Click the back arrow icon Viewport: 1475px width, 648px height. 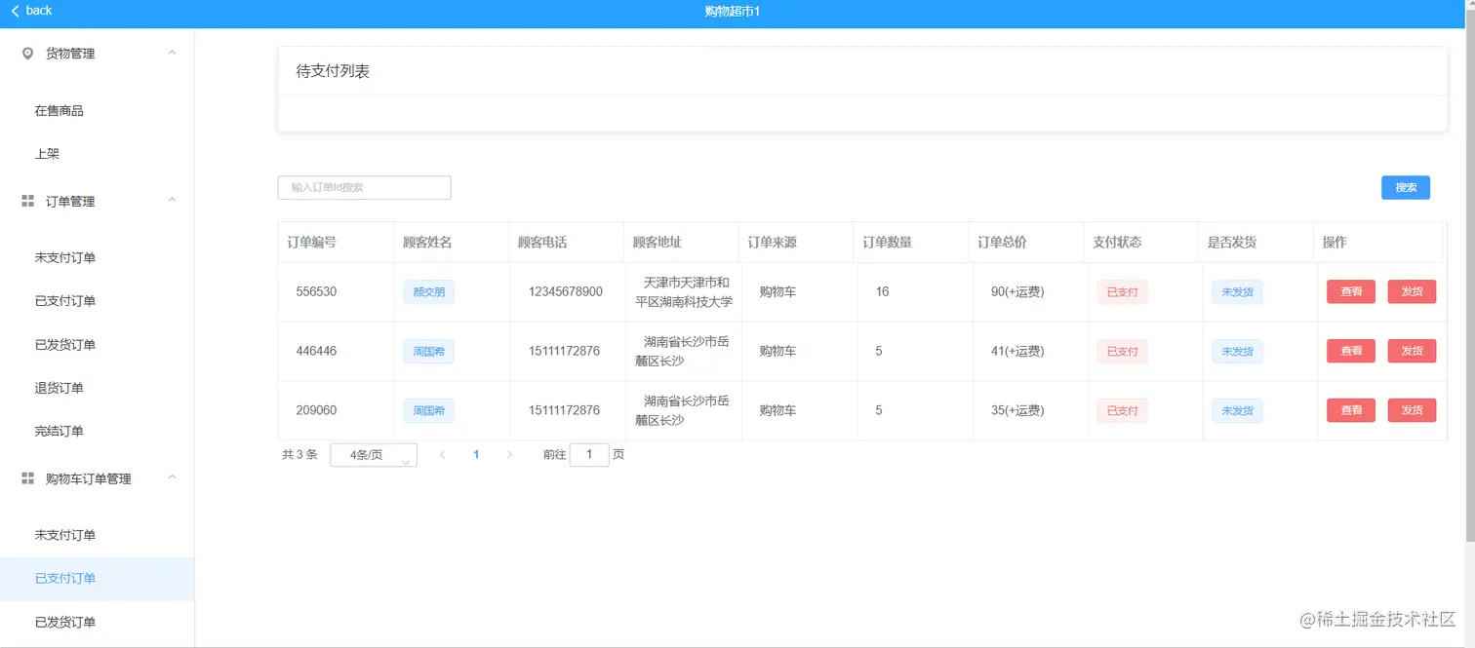[15, 11]
